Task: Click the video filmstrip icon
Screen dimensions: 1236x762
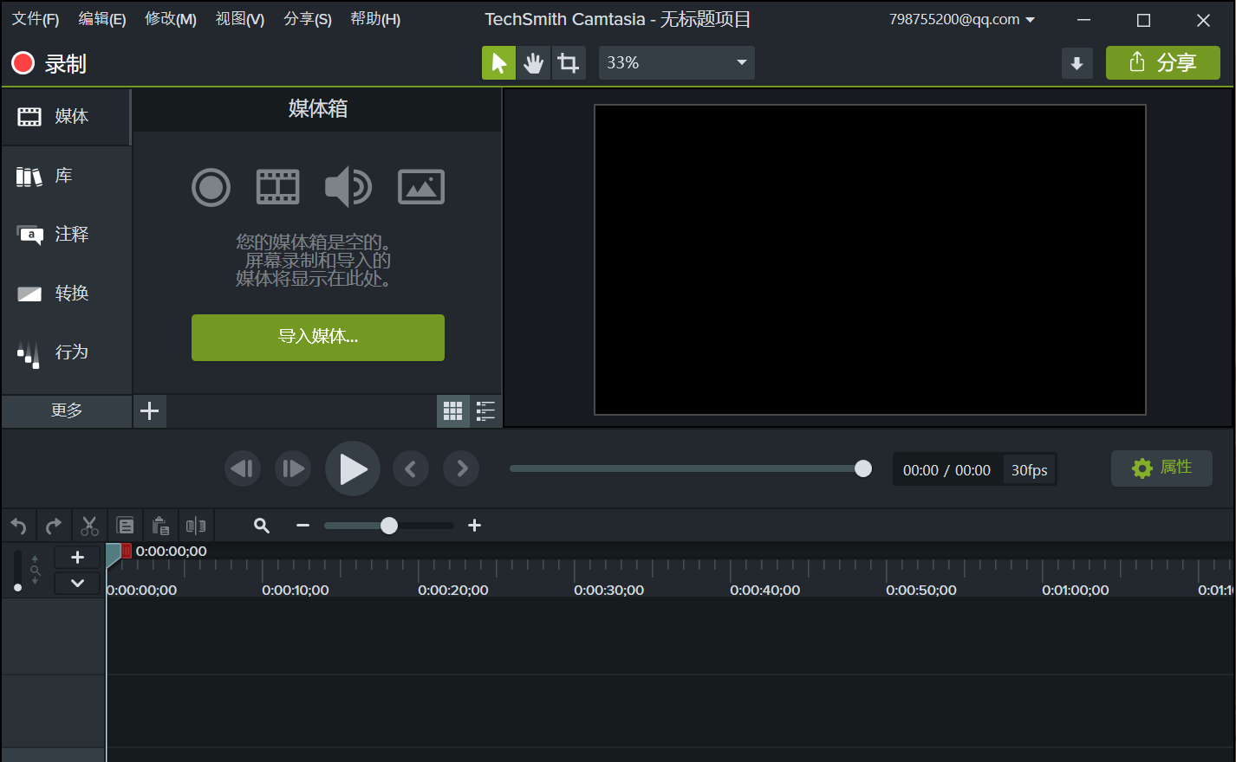Action: point(278,187)
